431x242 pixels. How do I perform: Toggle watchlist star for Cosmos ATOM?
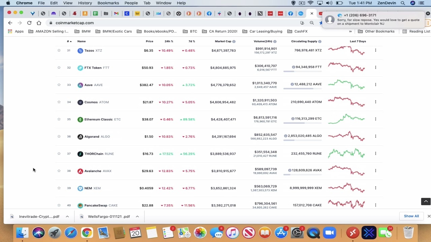[59, 102]
